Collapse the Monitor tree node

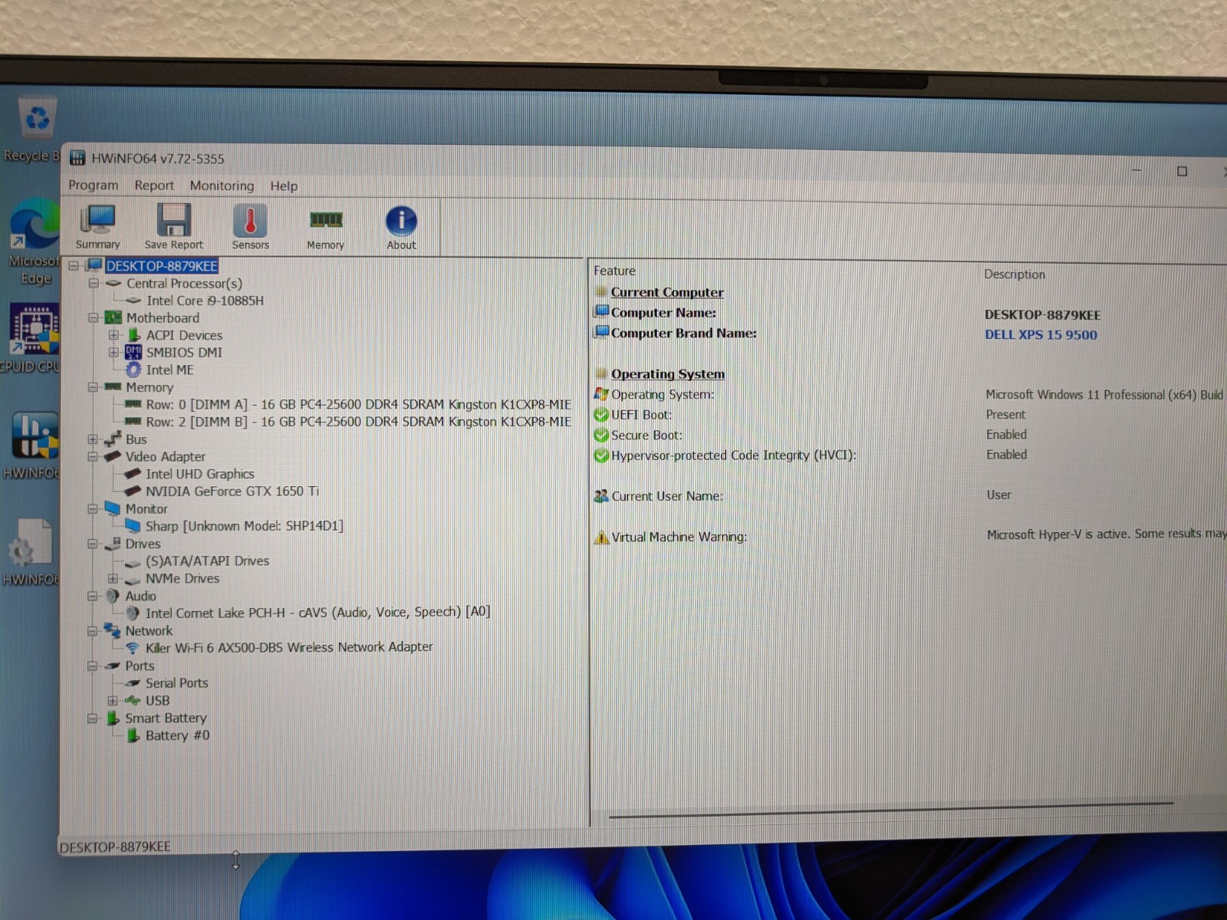pyautogui.click(x=93, y=509)
